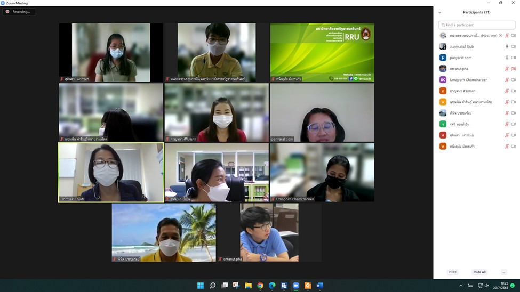This screenshot has height=292, width=520.
Task: Click the host avatar in participants list
Action: pyautogui.click(x=443, y=36)
